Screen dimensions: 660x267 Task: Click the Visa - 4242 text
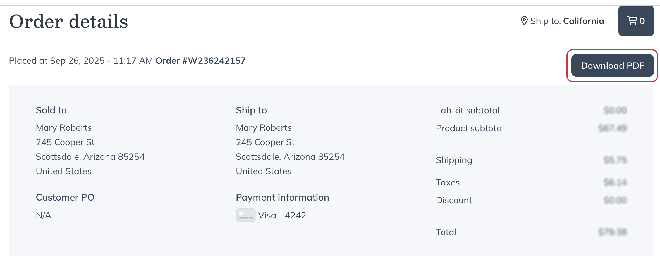click(x=282, y=215)
